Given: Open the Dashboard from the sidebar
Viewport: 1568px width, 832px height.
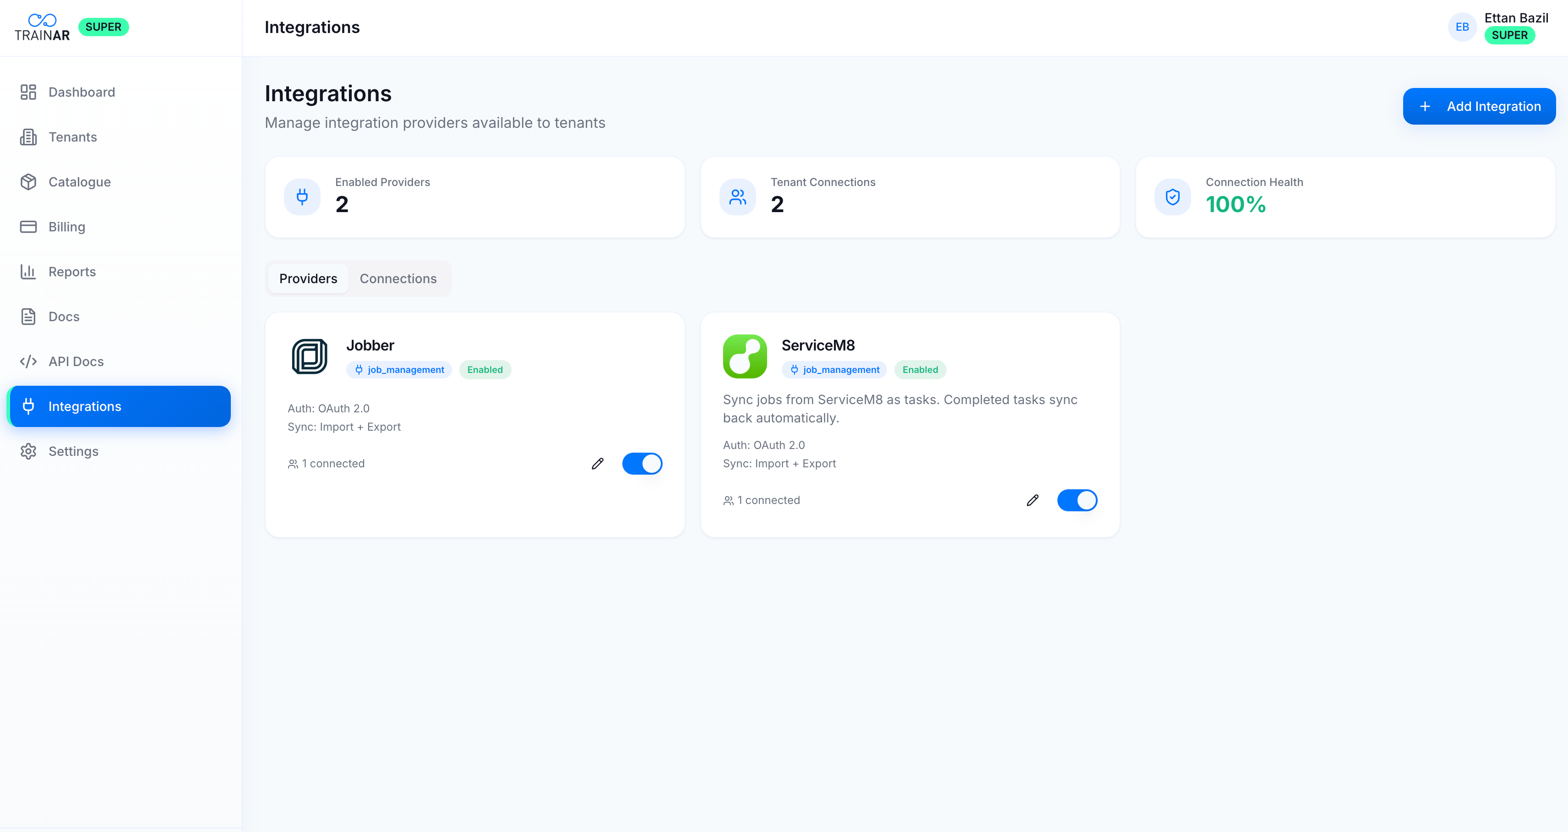Looking at the screenshot, I should click(x=81, y=92).
